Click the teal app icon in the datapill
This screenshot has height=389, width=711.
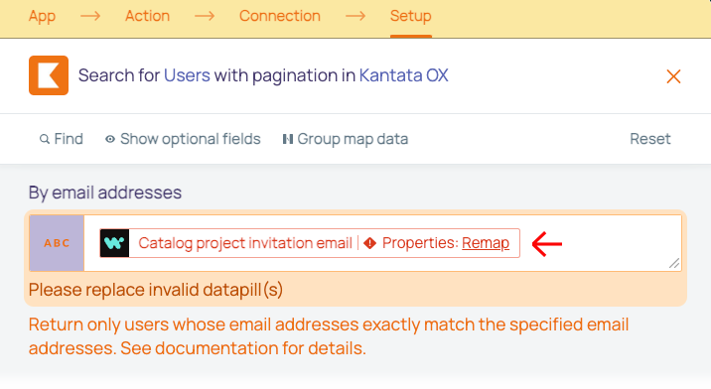point(114,243)
